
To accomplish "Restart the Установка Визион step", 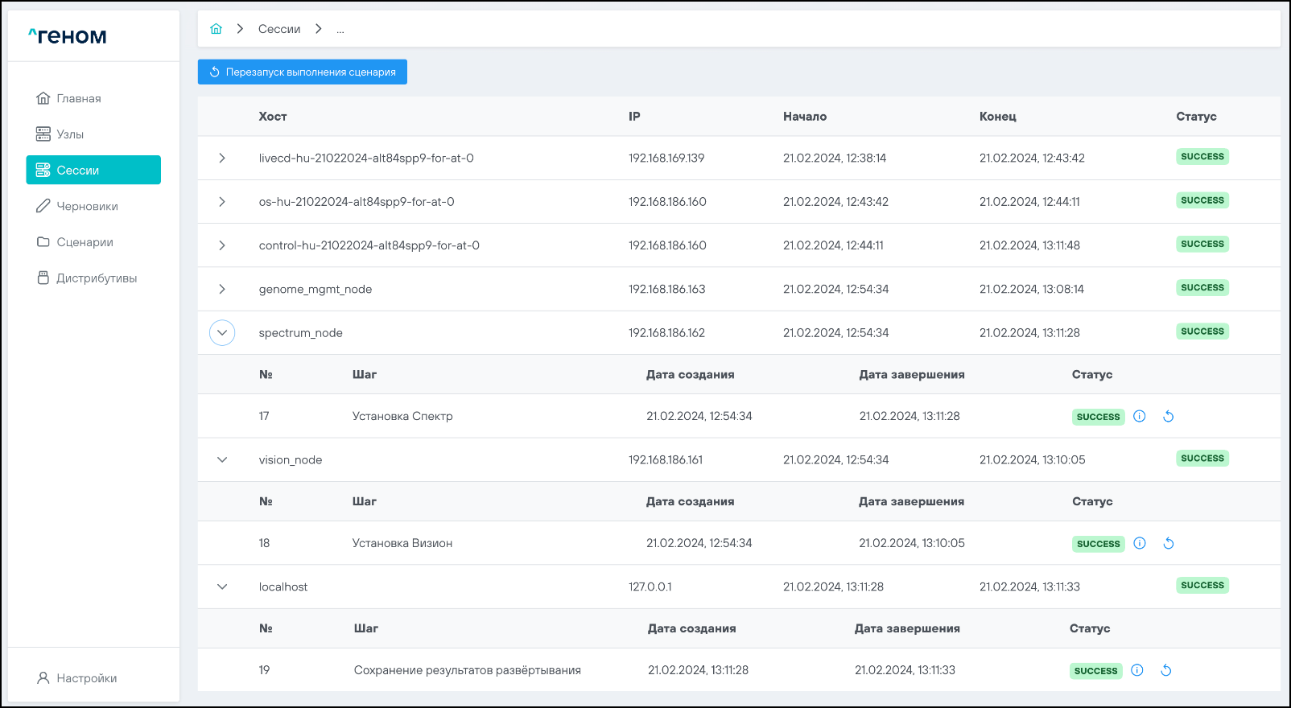I will pyautogui.click(x=1169, y=543).
